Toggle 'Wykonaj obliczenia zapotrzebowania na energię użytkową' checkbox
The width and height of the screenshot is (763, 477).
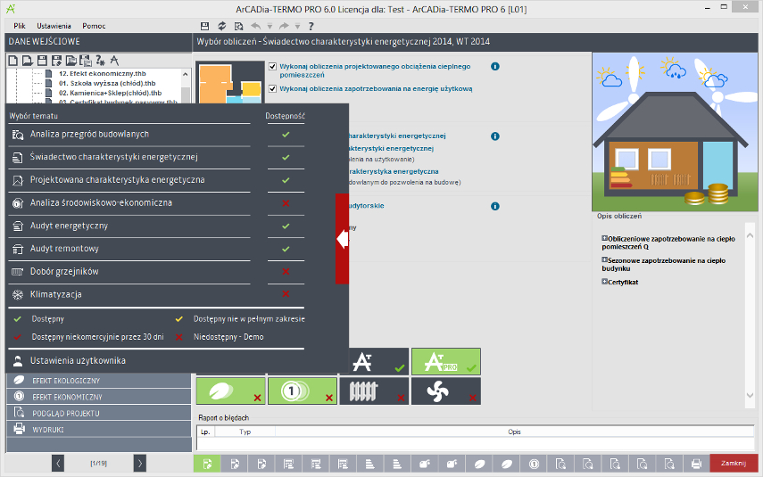272,88
